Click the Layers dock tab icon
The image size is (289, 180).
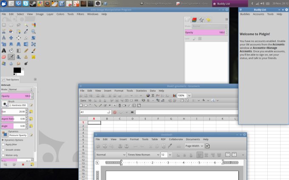click(188, 19)
